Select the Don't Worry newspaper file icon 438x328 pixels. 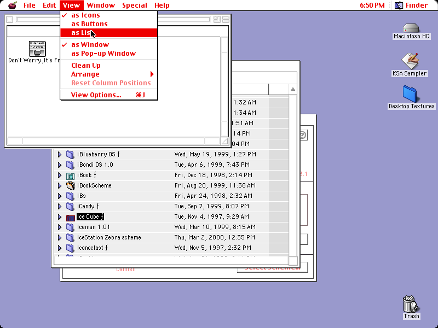37,49
